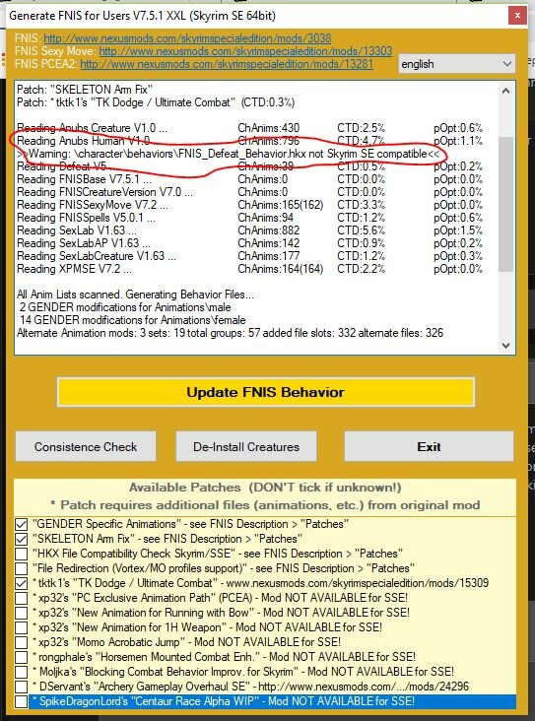Enable File Redirection Vortex/MO profiles patch
Screen dimensions: 535x721
point(21,568)
